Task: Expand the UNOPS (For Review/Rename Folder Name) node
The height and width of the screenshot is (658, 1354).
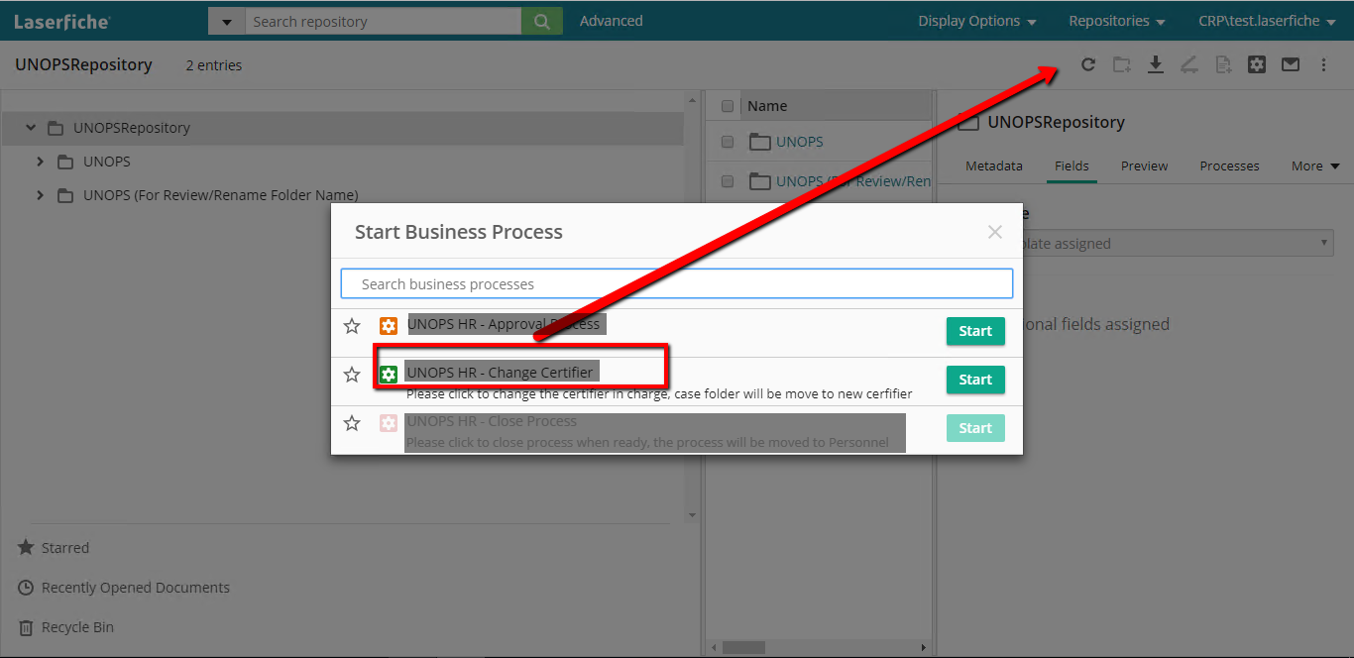Action: point(41,195)
